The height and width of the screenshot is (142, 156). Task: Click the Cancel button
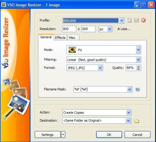(x=138, y=135)
